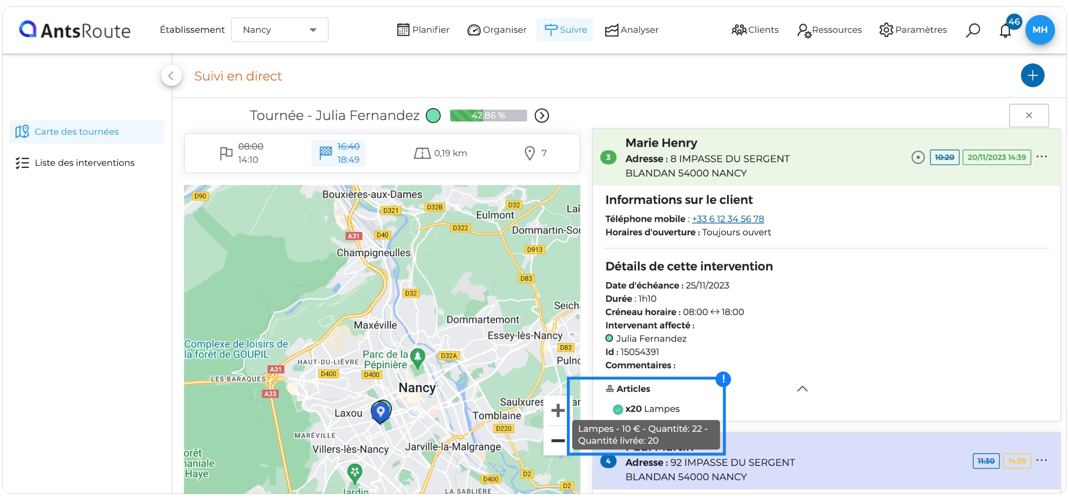This screenshot has height=501, width=1069.
Task: Open the Paramètres settings
Action: (913, 30)
